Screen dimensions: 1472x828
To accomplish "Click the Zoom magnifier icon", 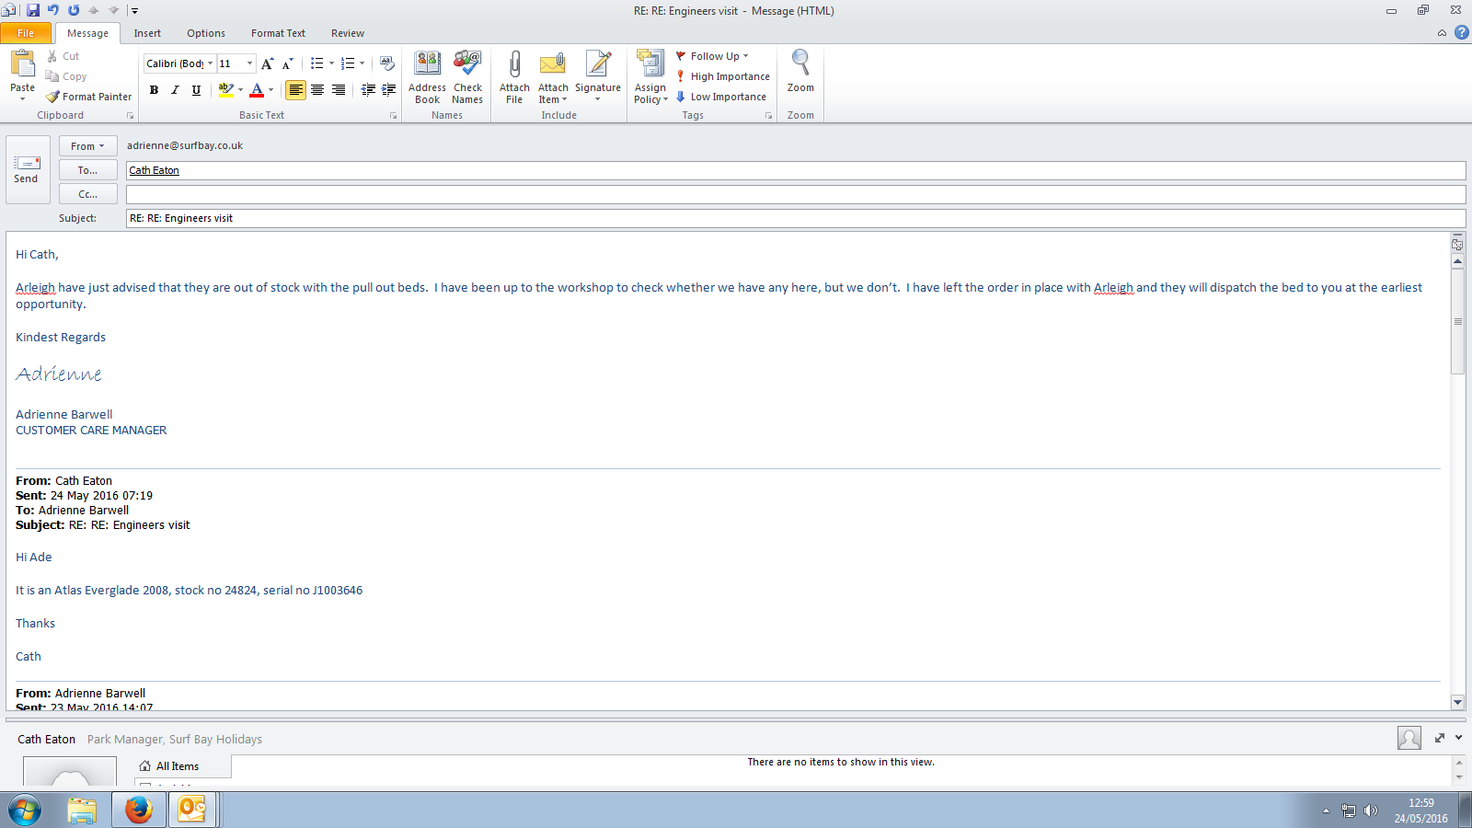I will coord(800,64).
